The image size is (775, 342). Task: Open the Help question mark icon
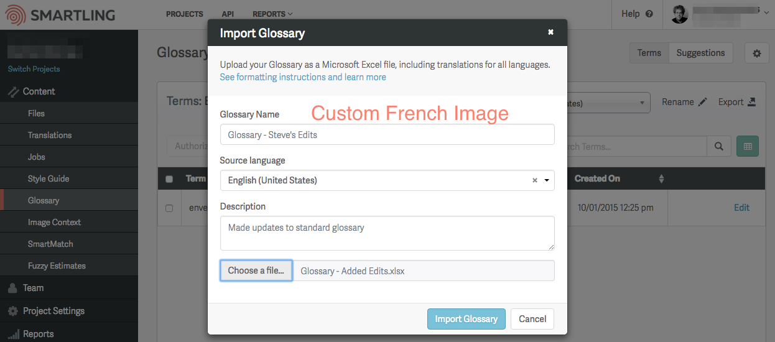click(649, 14)
